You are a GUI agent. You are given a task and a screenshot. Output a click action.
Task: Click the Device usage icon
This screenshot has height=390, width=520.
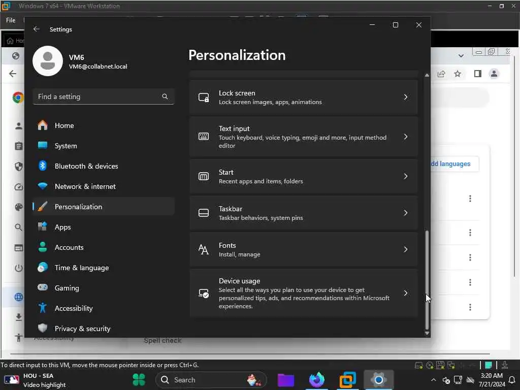tap(204, 293)
